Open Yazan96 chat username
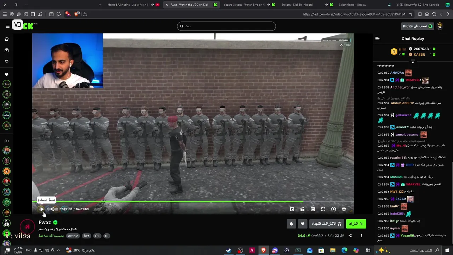Image resolution: width=453 pixels, height=255 pixels. [x=407, y=236]
